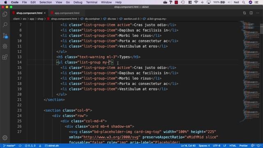Open the Apple menu
This screenshot has width=263, height=148.
5,2
